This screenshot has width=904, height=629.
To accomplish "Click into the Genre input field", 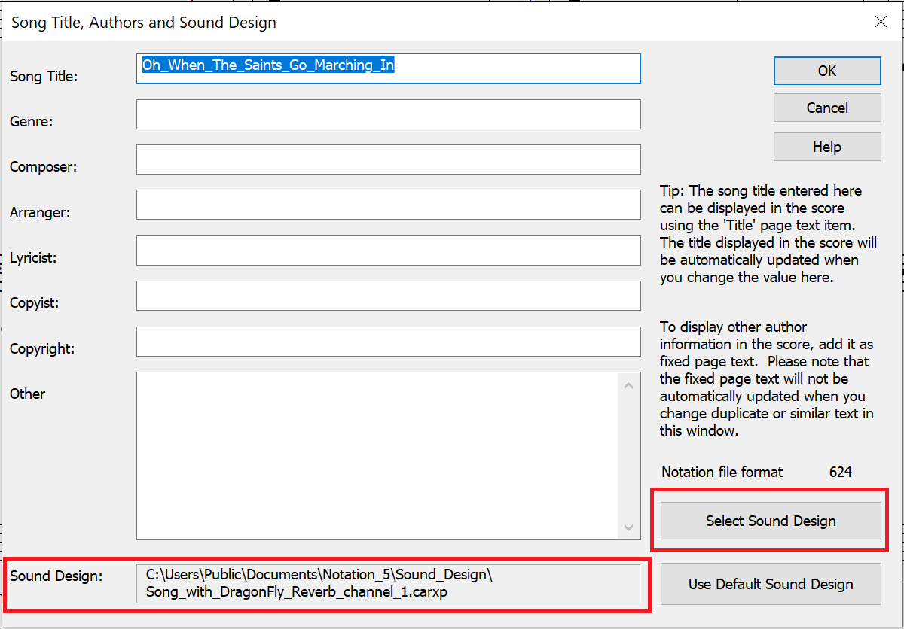I will [388, 114].
